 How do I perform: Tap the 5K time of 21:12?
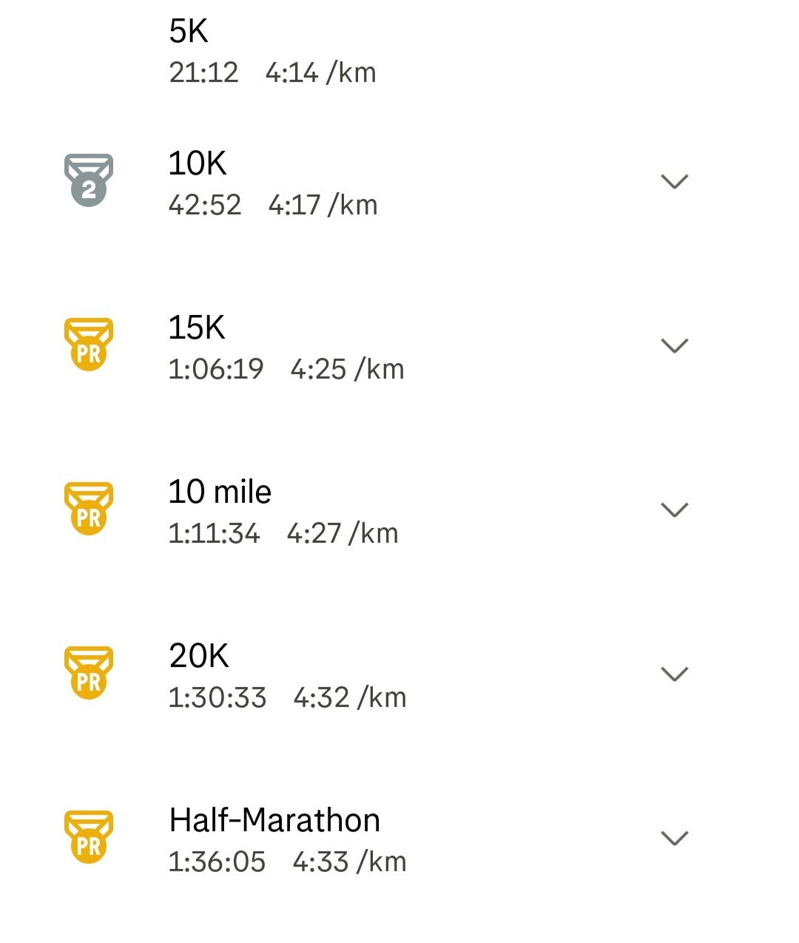pyautogui.click(x=203, y=72)
